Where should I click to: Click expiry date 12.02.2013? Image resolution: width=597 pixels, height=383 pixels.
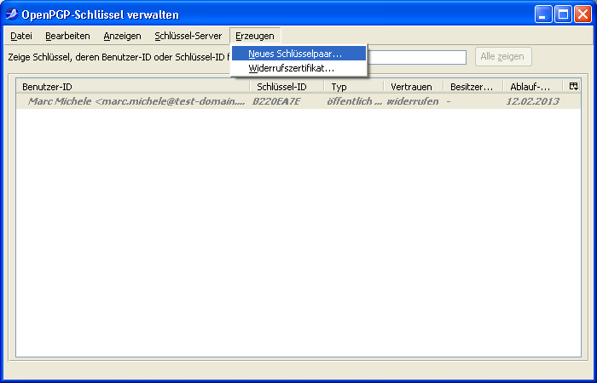pyautogui.click(x=533, y=101)
